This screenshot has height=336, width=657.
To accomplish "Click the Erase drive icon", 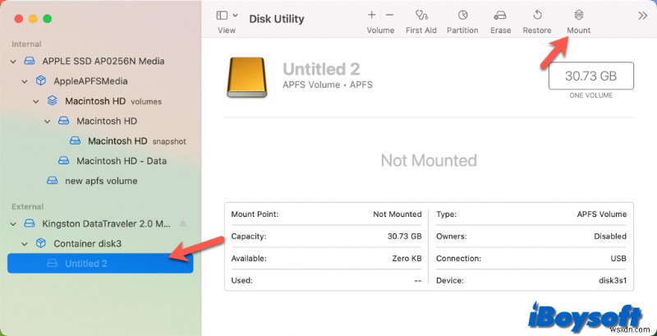I will tap(500, 16).
